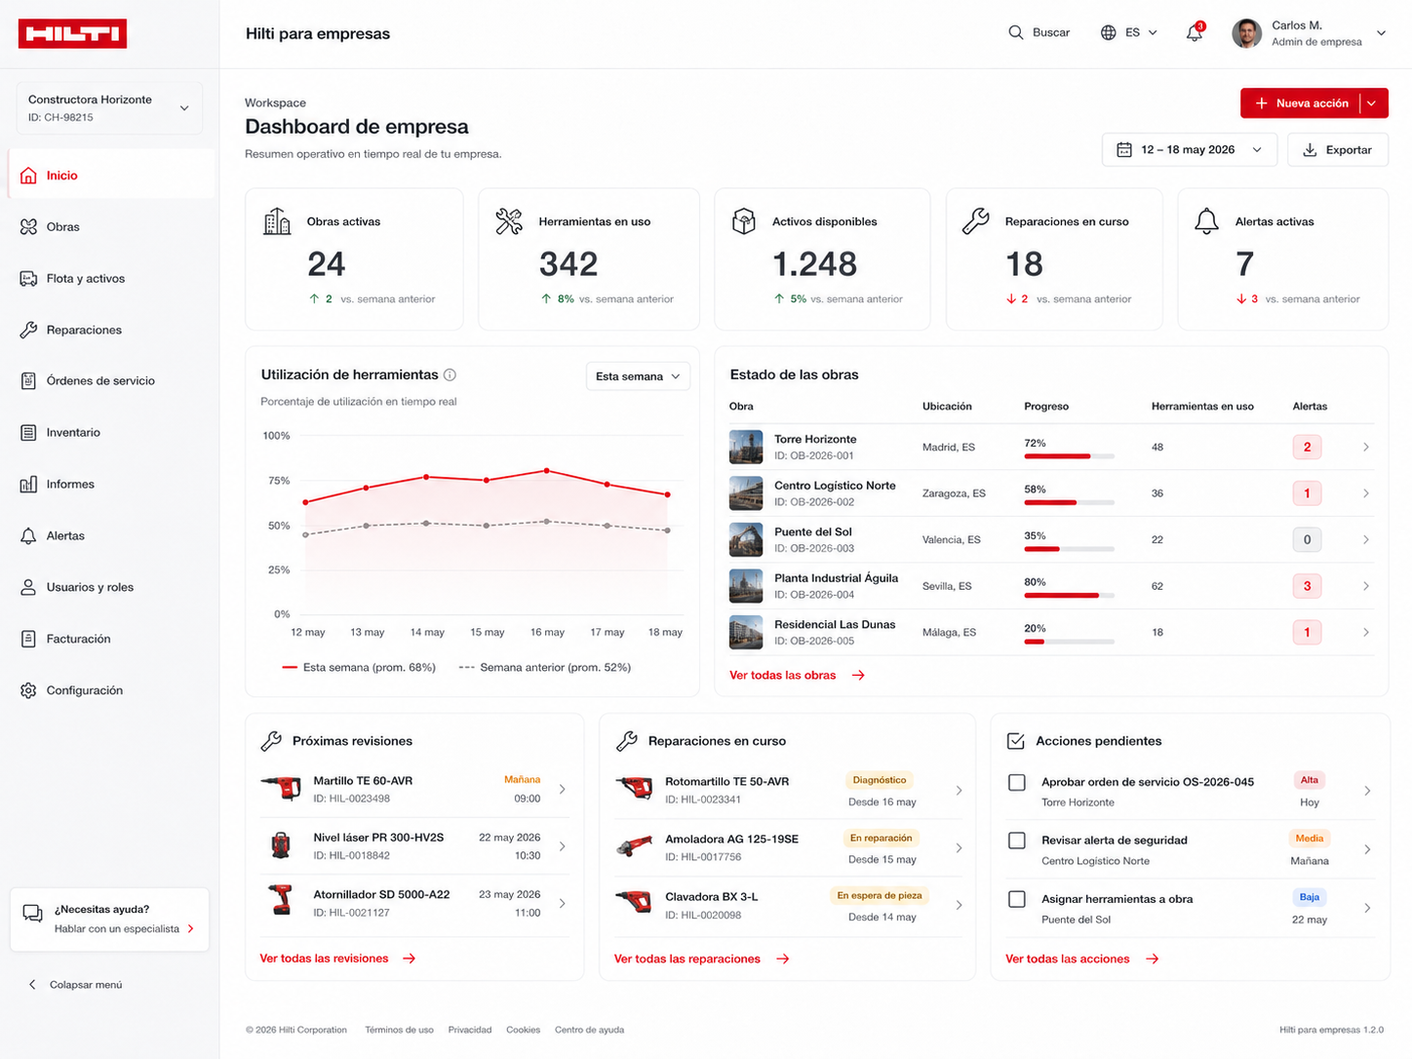Expand the Residencial Las Dunas row chevron

click(x=1366, y=633)
